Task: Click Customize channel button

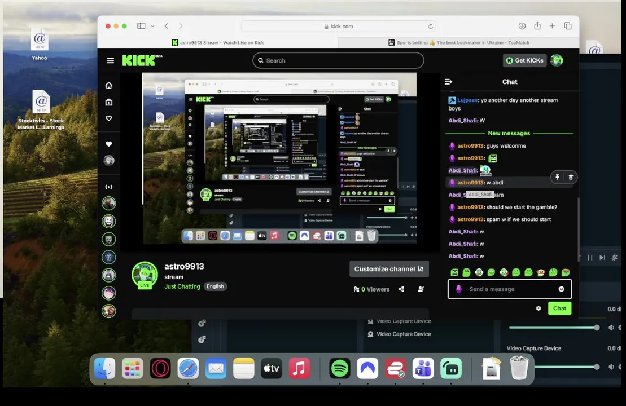Action: tap(389, 269)
